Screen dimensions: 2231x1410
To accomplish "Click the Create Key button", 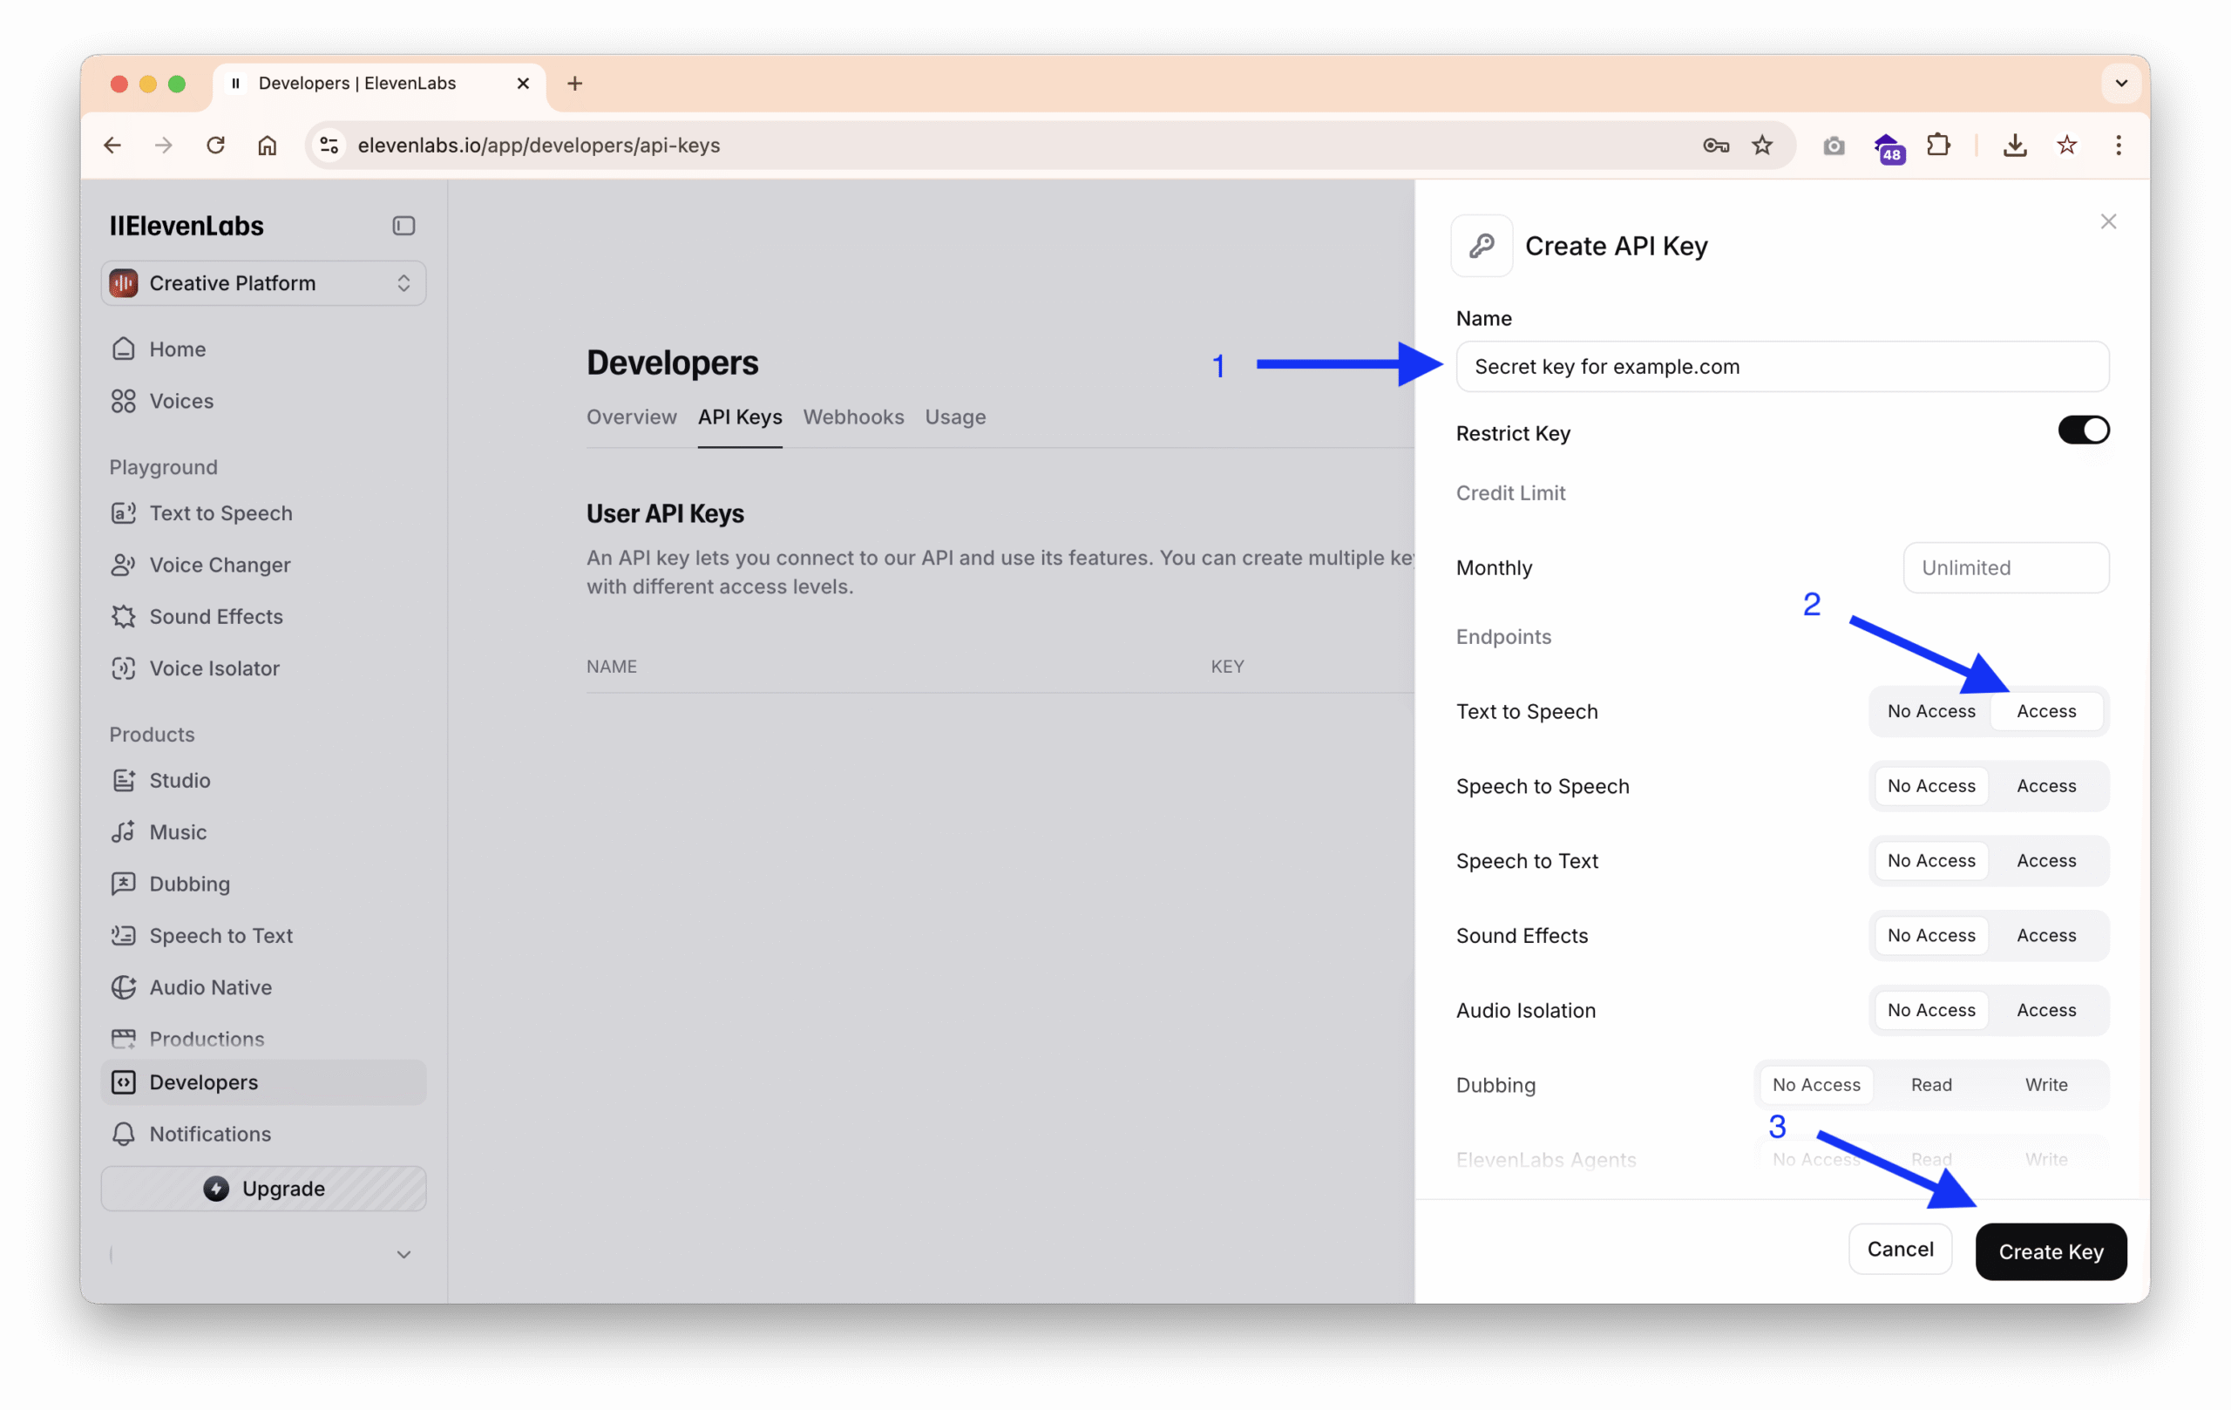I will 2051,1251.
